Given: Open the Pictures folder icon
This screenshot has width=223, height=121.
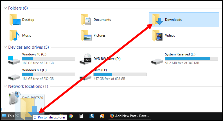Looking at the screenshot, I should point(86,35).
